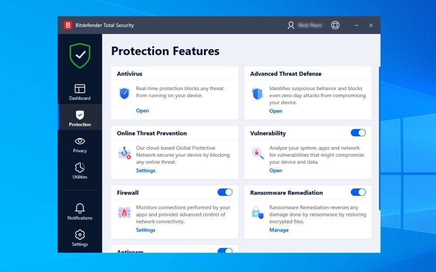Image resolution: width=436 pixels, height=272 pixels.
Task: Click Manage under Ransomware Remediation
Action: [279, 230]
